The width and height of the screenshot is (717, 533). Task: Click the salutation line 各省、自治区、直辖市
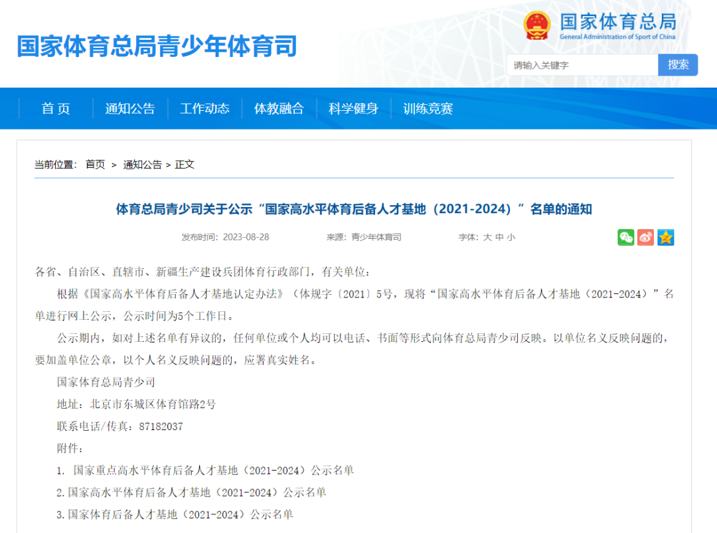(x=202, y=272)
